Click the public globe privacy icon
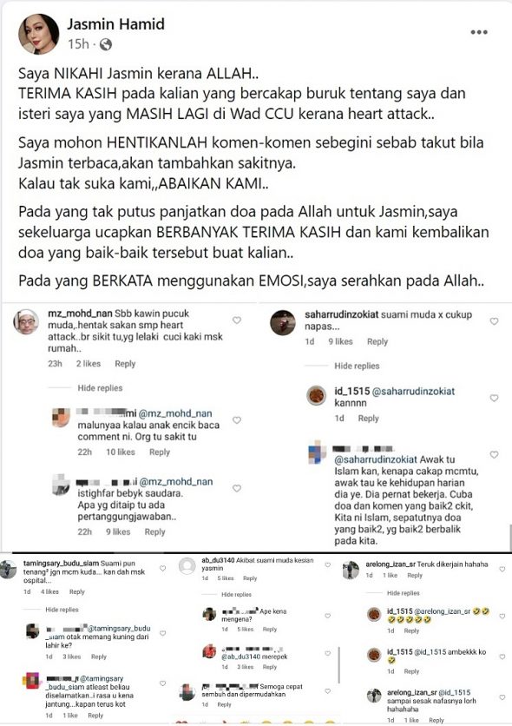The image size is (512, 726). 106,44
